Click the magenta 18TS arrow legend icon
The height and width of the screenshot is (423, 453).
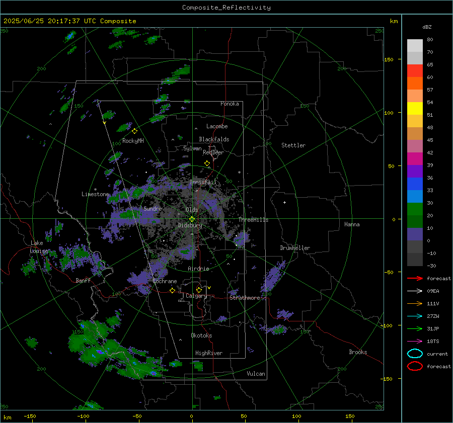[x=415, y=342]
